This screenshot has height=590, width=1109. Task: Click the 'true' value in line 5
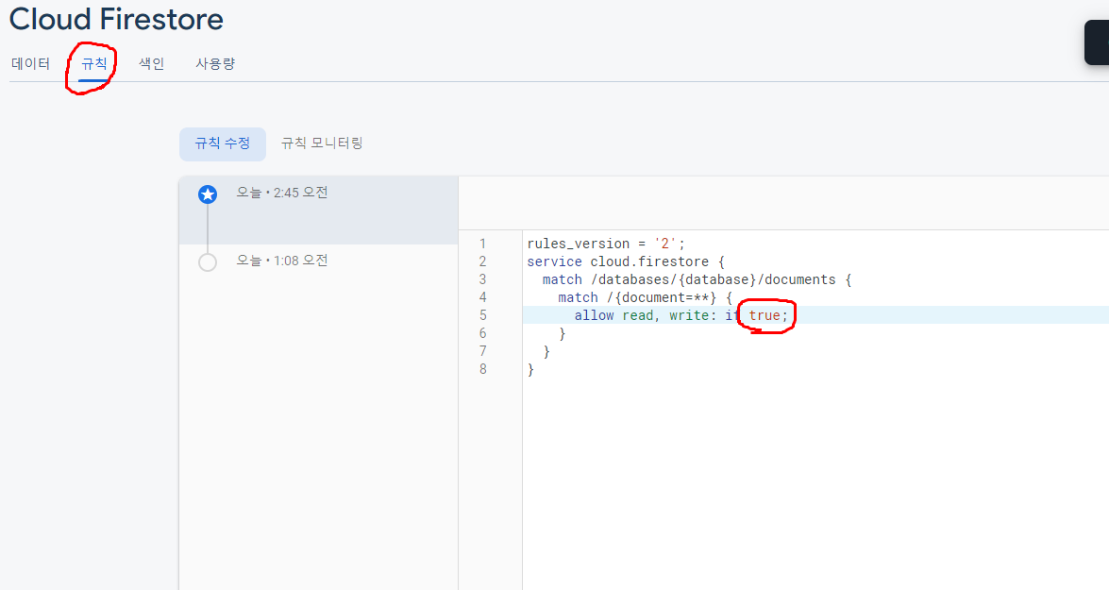765,315
